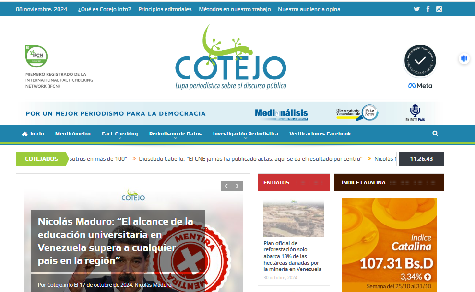Image resolution: width=475 pixels, height=292 pixels.
Task: Click the clock showing 11:26:43
Action: tap(421, 159)
